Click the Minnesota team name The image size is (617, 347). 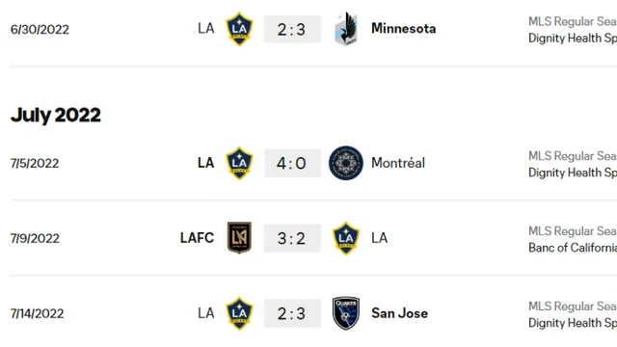click(403, 28)
